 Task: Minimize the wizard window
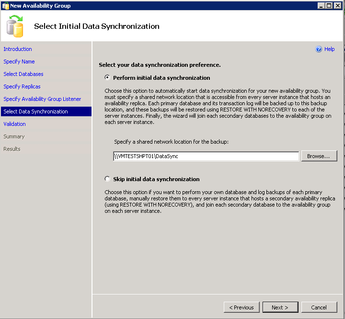321,5
